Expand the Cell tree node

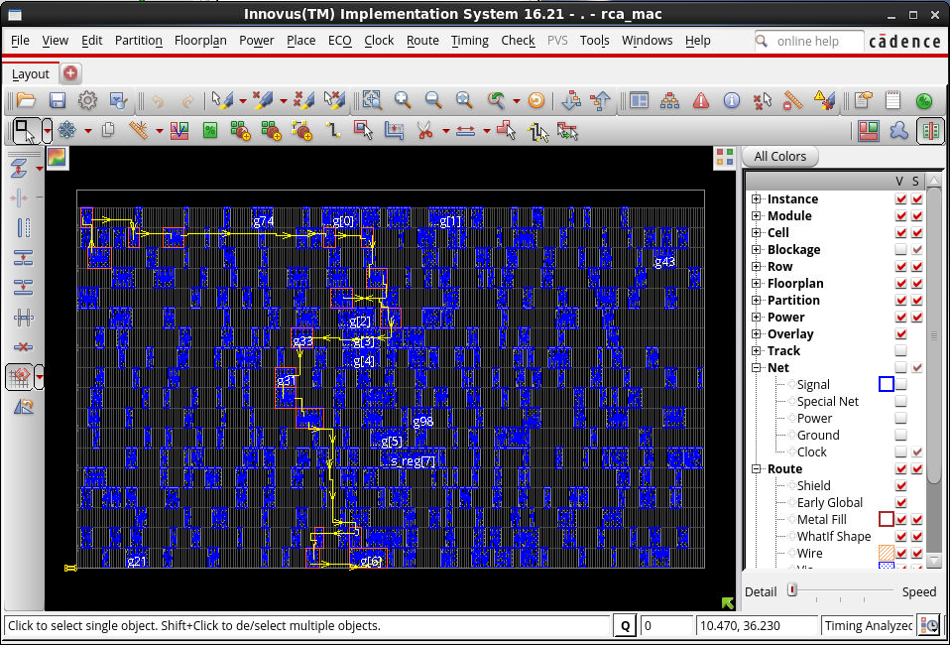point(756,233)
